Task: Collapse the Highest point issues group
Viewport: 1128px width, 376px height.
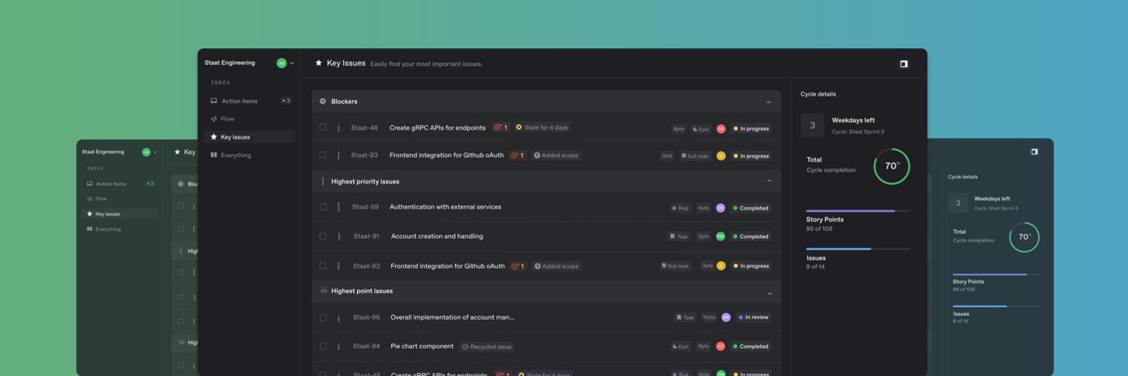Action: 768,292
